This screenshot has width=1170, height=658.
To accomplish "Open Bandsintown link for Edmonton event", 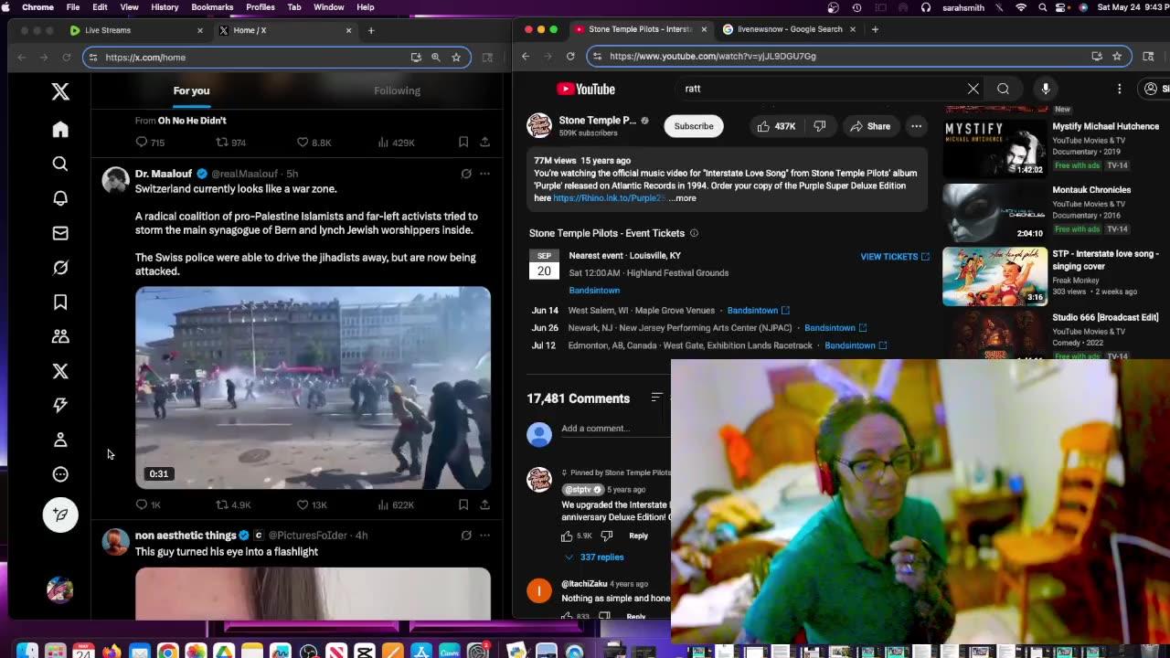I will (x=856, y=345).
